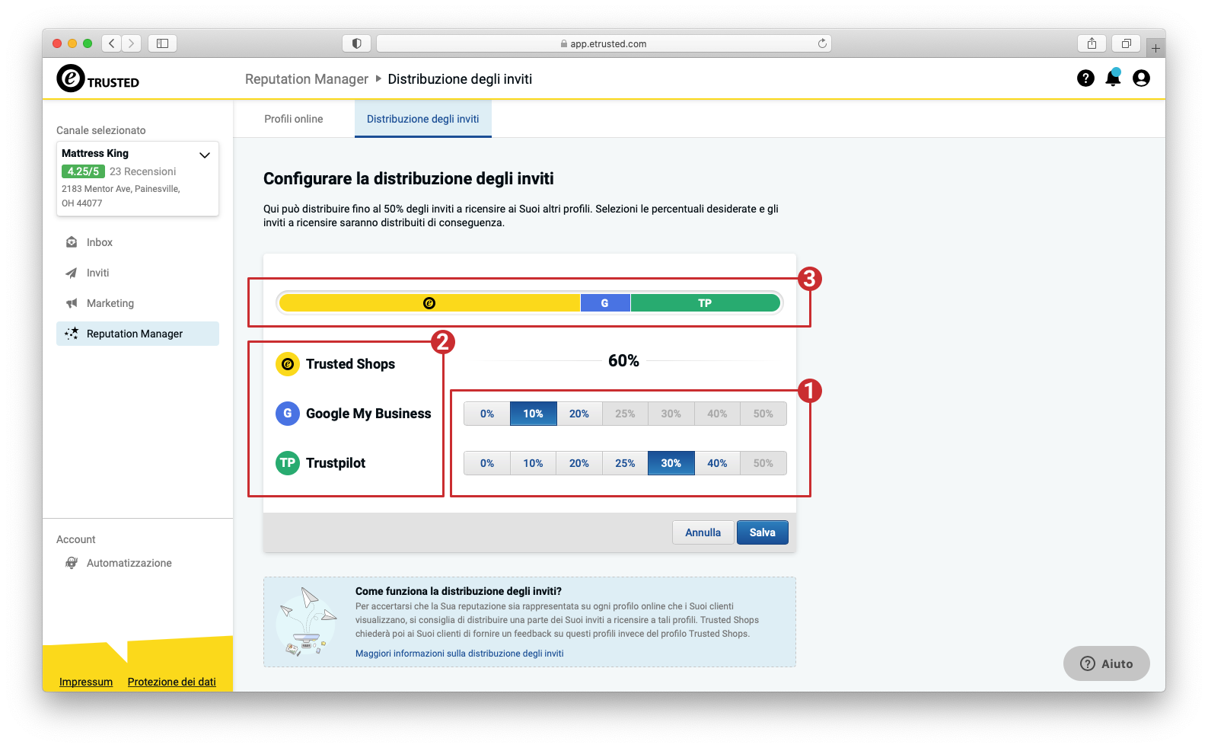Image resolution: width=1208 pixels, height=748 pixels.
Task: Click the green TP distribution bar segment
Action: (705, 303)
